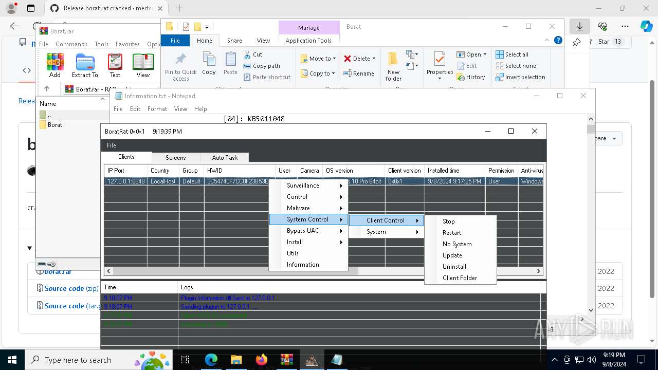Open the Explorer View ribbon tab
The image size is (658, 370).
coord(263,41)
